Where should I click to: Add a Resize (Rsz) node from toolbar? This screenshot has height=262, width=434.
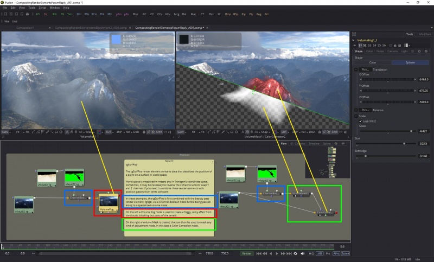click(212, 14)
